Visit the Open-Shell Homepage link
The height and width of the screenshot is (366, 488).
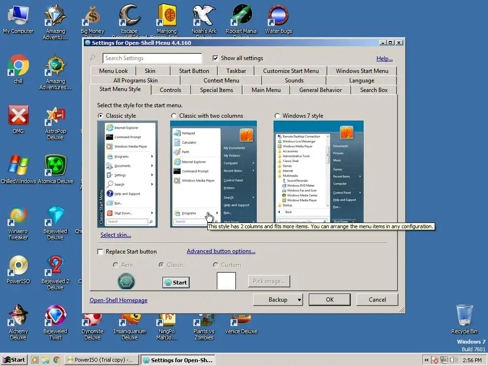point(118,300)
